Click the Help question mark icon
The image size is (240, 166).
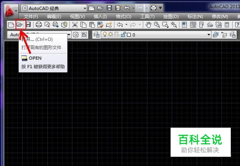237,25
